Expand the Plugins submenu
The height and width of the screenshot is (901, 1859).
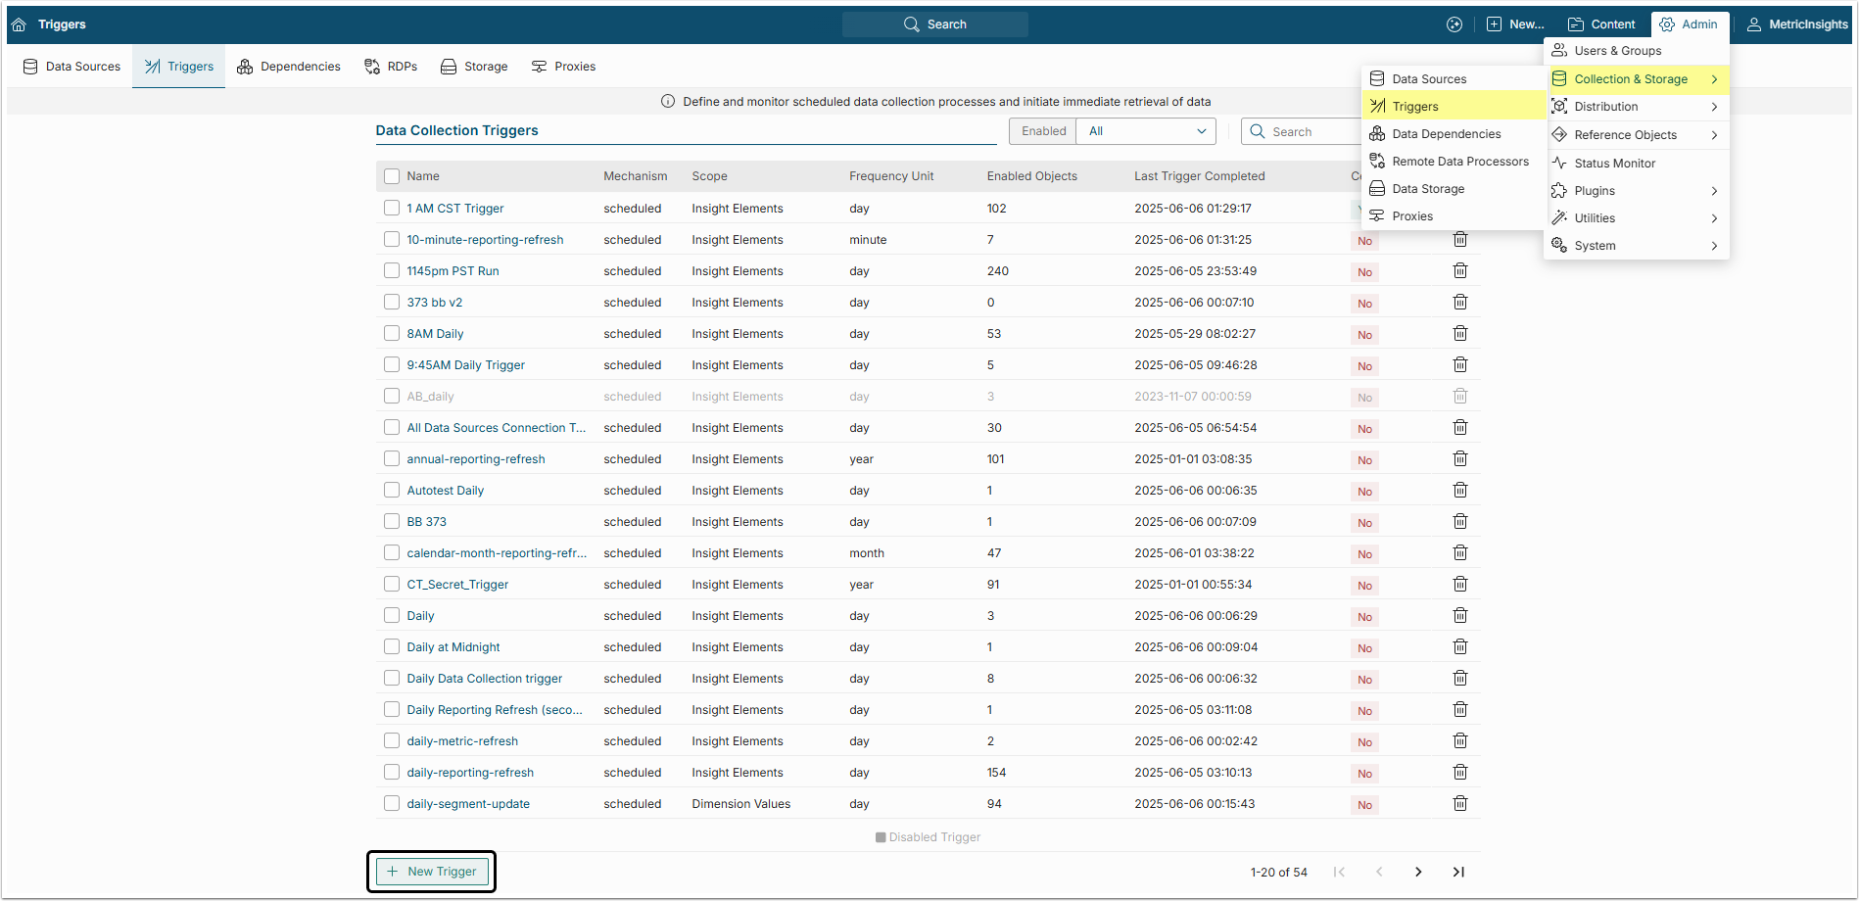point(1636,191)
